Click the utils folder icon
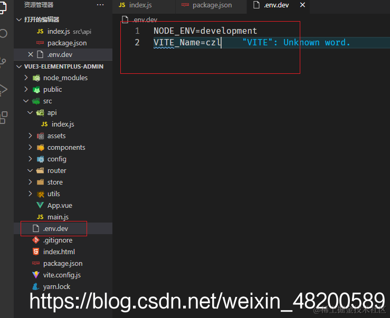 (x=41, y=194)
